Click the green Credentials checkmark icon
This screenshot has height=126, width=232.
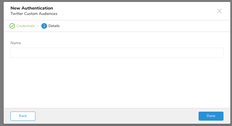12,26
